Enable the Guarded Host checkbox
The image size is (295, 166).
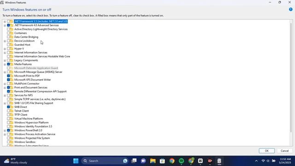click(8, 45)
